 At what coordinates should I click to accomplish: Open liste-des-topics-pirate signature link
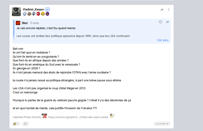coord(78,117)
